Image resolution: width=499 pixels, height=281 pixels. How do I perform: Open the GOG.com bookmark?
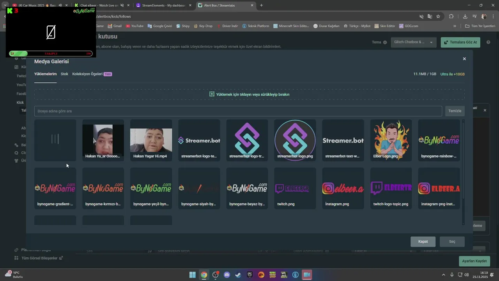(408, 26)
